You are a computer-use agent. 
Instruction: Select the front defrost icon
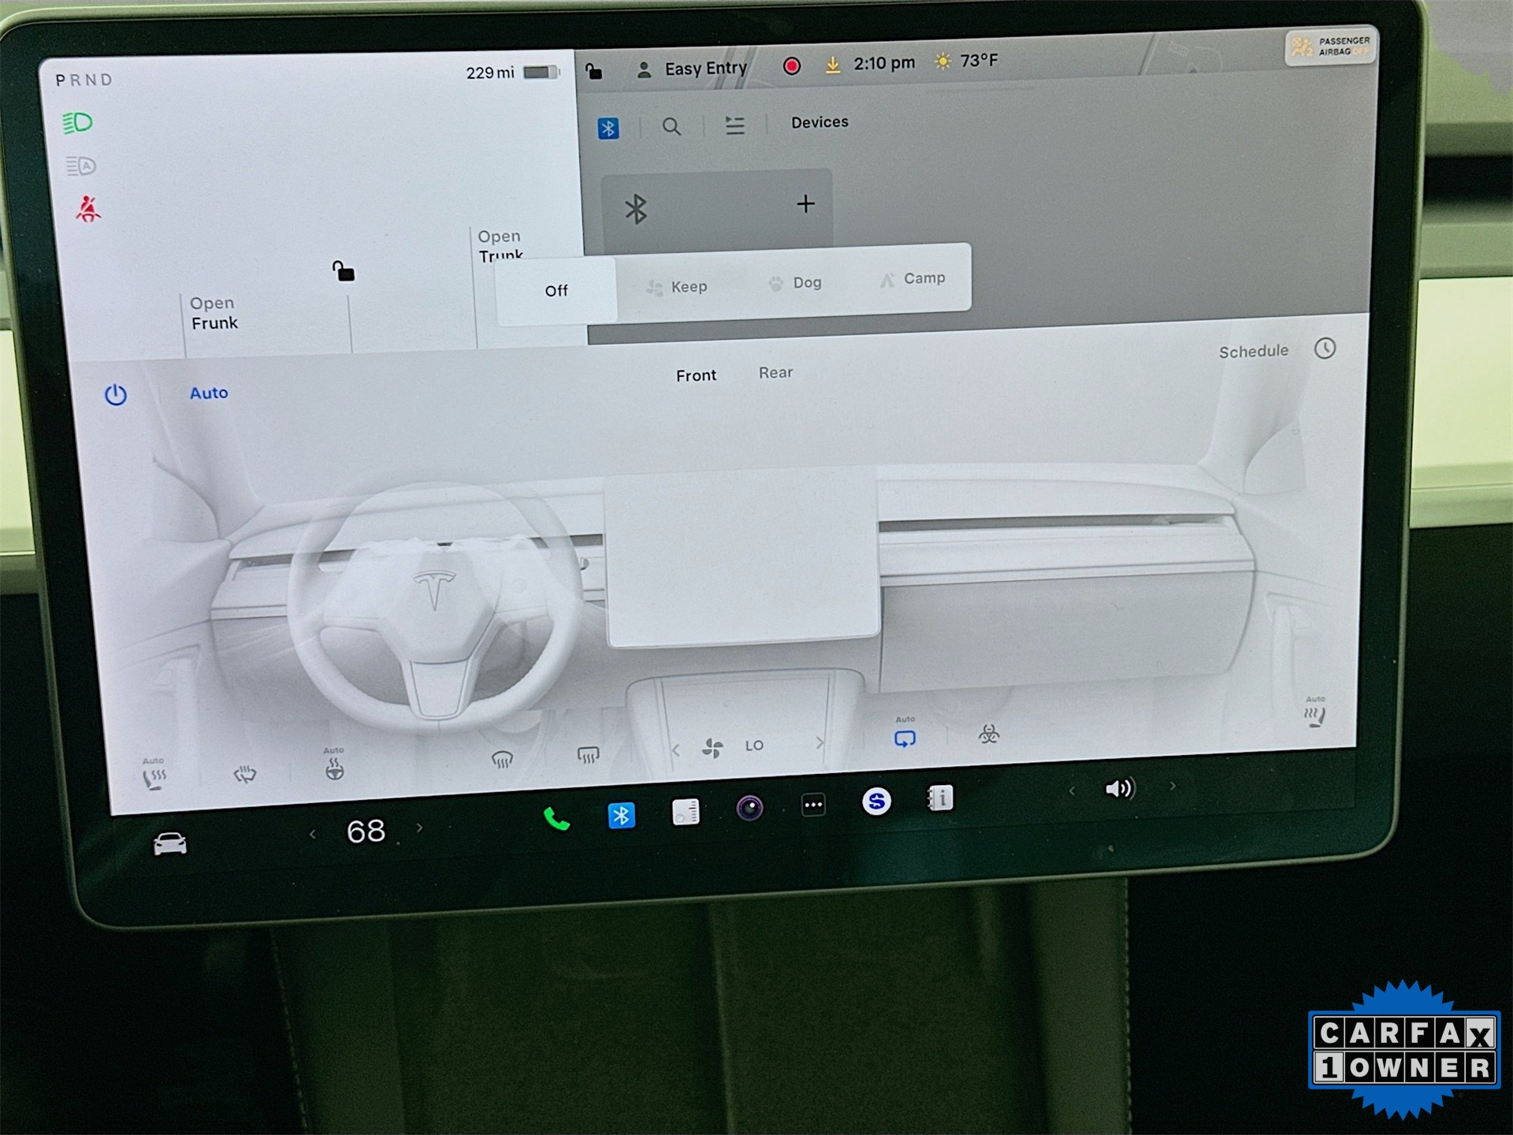502,758
